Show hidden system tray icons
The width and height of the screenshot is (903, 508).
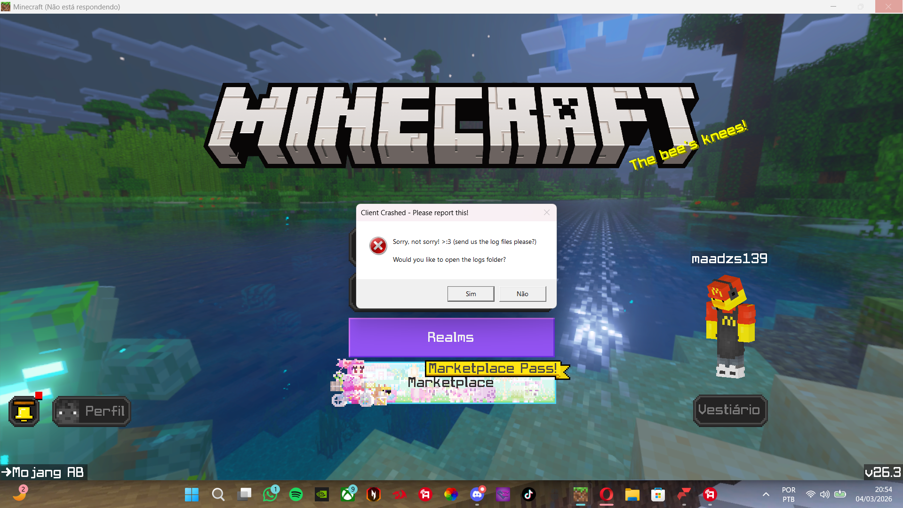coord(766,494)
